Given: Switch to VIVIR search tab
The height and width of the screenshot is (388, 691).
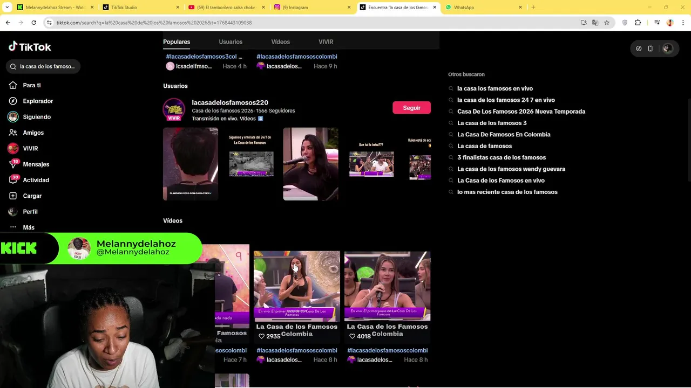Looking at the screenshot, I should coord(326,41).
